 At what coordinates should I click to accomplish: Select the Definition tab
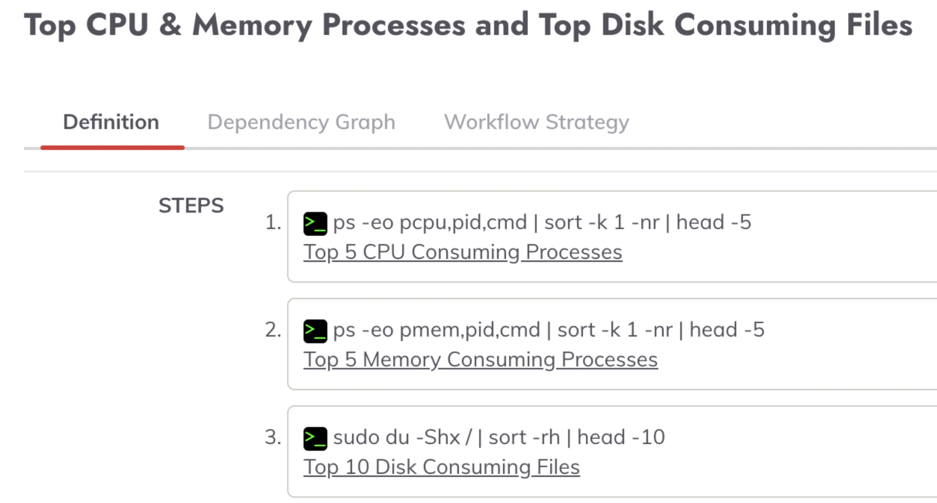pyautogui.click(x=111, y=122)
